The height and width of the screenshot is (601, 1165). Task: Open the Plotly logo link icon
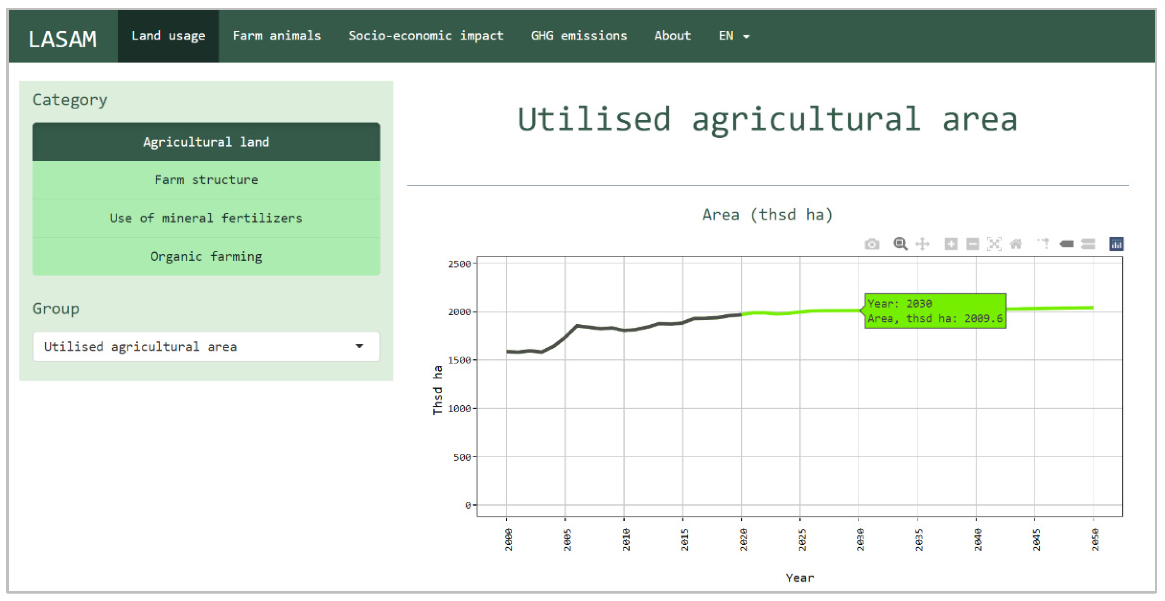pos(1116,244)
